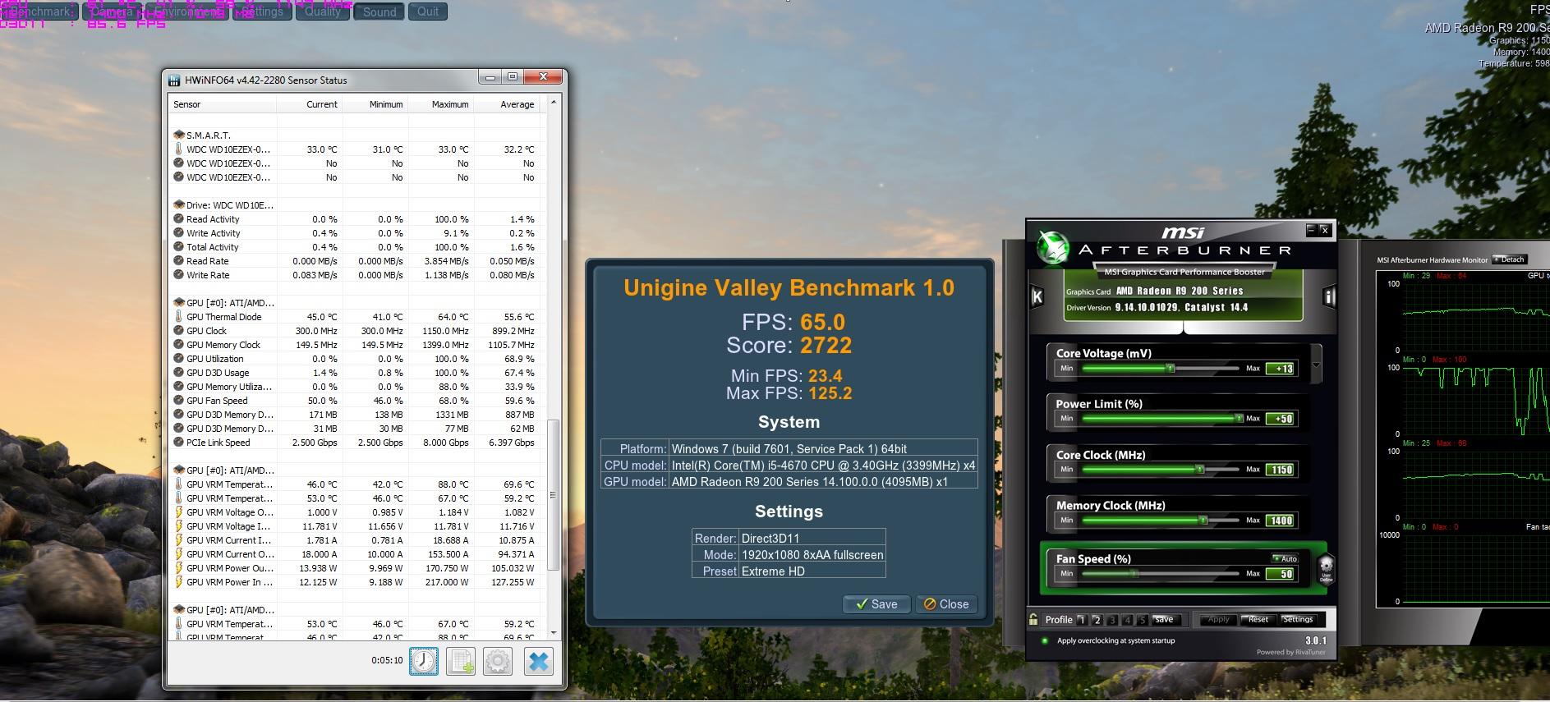Click the blue X close sensors icon

(539, 661)
